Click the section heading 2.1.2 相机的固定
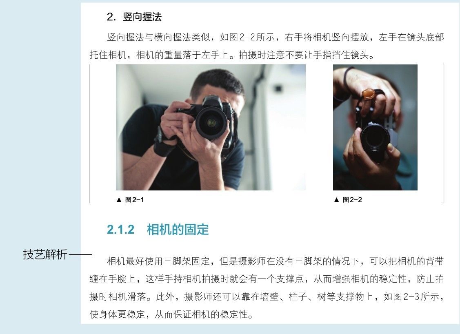This screenshot has width=460, height=334. point(158,229)
